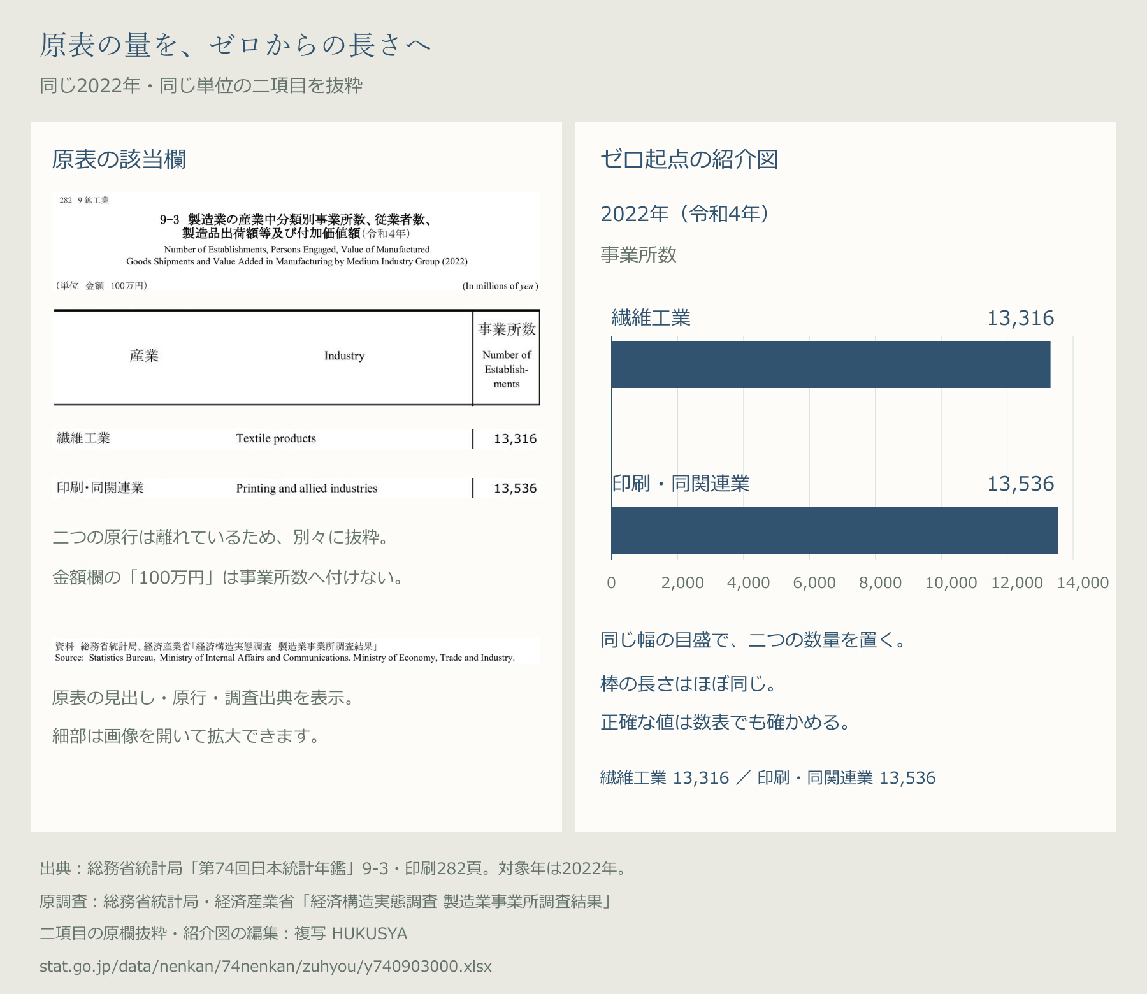Click the subtitle 同じ2022年・同じ単位の二項目を抜粋
This screenshot has height=994, width=1147.
[201, 85]
